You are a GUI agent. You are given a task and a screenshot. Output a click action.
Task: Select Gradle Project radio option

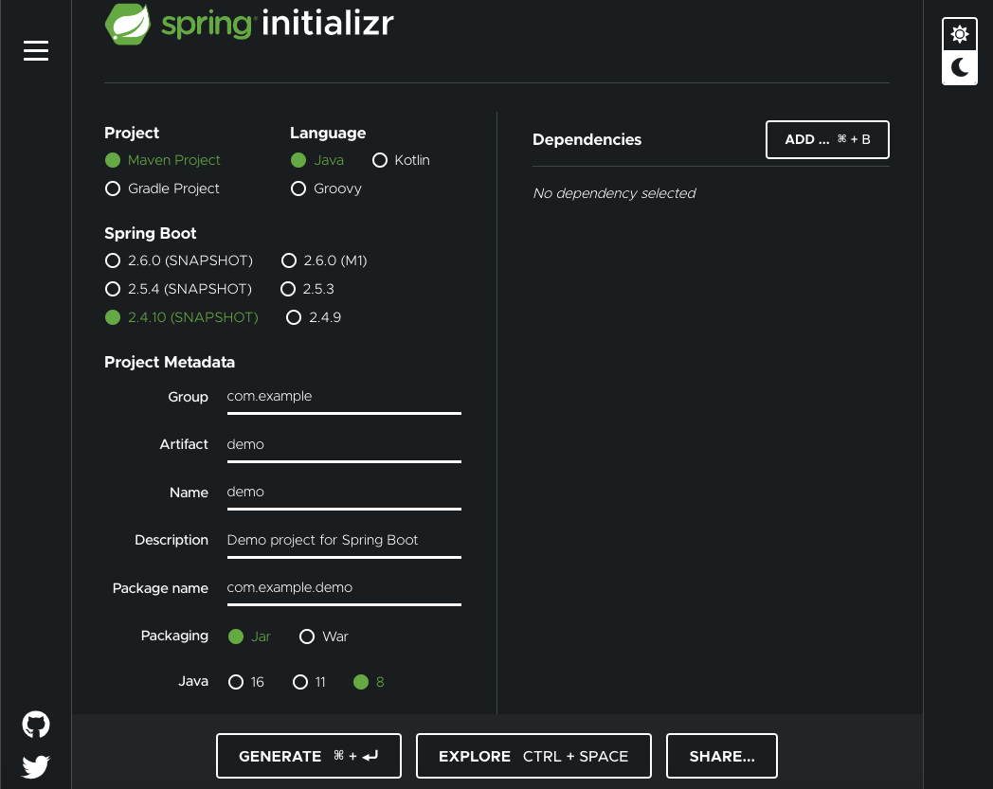[162, 188]
